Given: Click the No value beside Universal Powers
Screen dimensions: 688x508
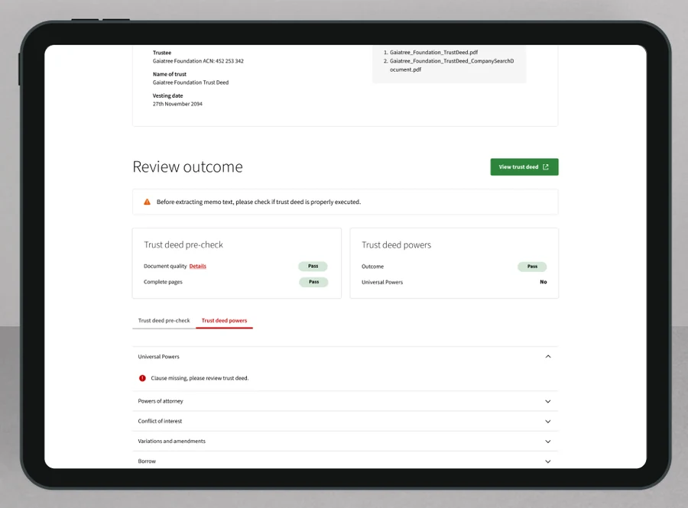Looking at the screenshot, I should [544, 283].
